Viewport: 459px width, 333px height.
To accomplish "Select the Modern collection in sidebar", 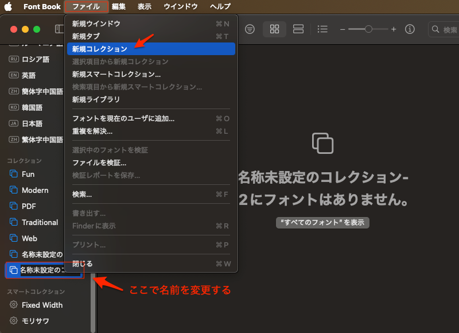I will pyautogui.click(x=35, y=190).
